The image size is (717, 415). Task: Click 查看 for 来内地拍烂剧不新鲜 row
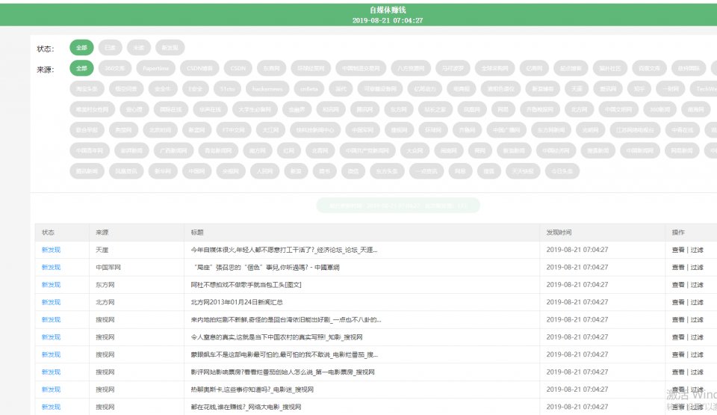pyautogui.click(x=678, y=320)
